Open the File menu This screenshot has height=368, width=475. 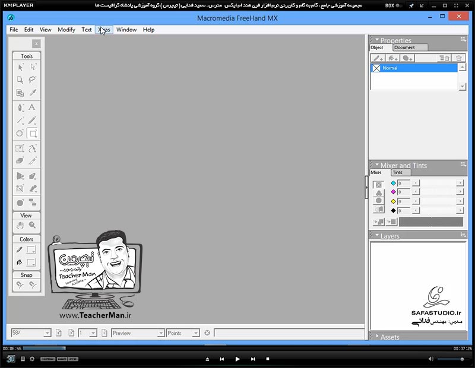click(x=14, y=30)
